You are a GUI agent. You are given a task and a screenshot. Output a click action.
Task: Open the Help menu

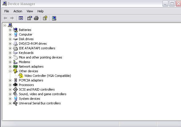click(41, 11)
